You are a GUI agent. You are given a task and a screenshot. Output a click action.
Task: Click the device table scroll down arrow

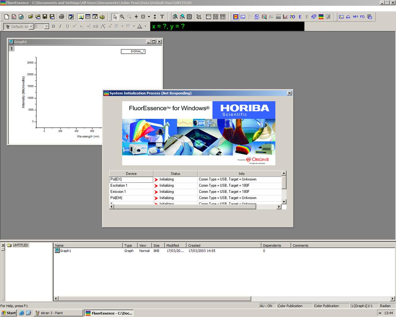pos(284,202)
